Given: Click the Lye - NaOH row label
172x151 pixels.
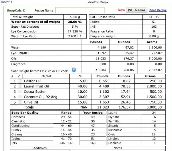Looking at the screenshot, I should coord(20,53).
